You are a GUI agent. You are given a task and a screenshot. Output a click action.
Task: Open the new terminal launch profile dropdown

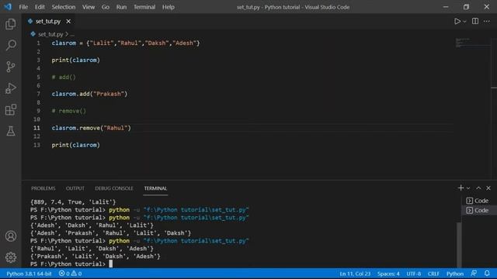coord(468,188)
